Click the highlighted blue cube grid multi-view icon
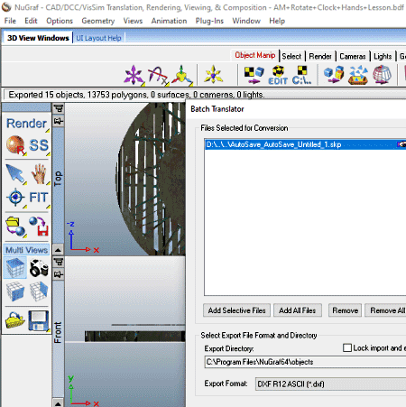Screen dimensions: 406x407 [x=15, y=267]
